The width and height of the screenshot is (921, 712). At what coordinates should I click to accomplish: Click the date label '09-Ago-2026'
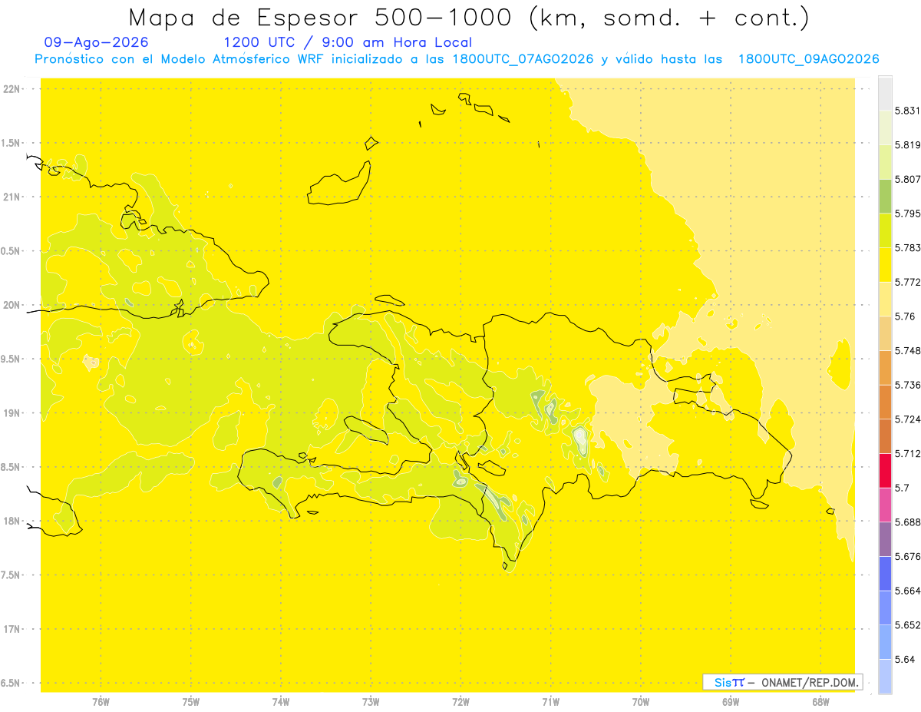(x=97, y=42)
